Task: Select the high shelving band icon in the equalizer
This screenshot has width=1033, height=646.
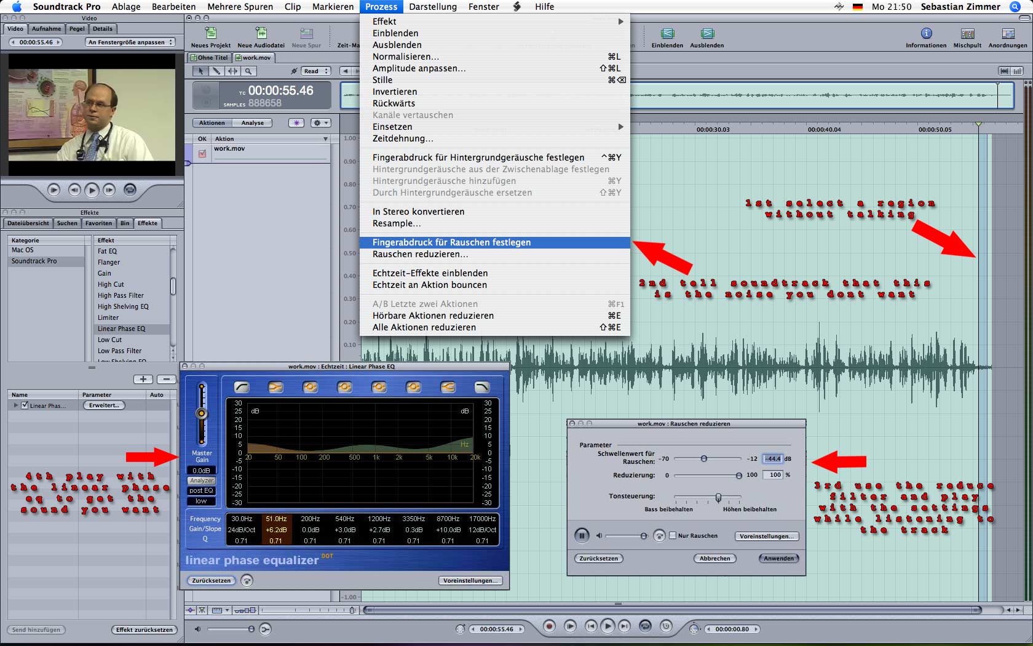Action: point(448,387)
